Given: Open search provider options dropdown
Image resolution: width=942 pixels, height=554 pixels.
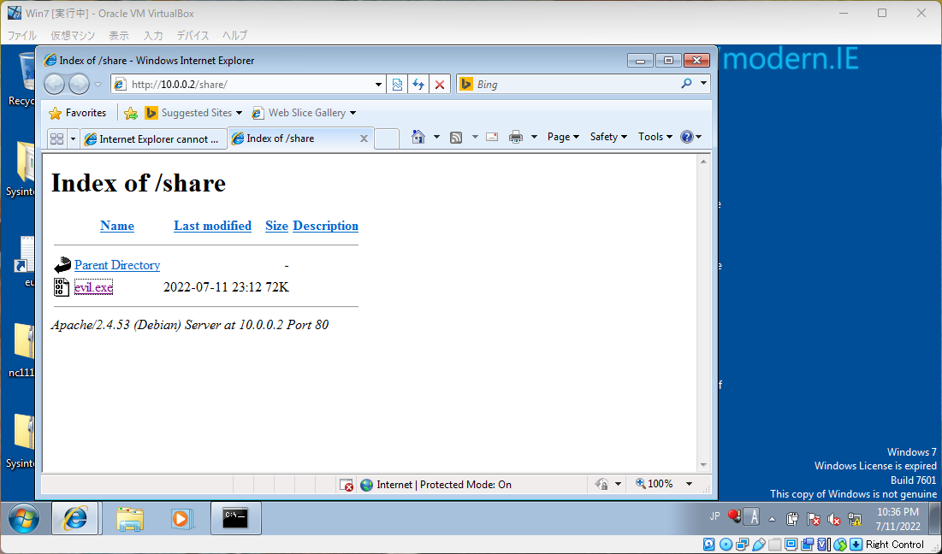Looking at the screenshot, I should (x=703, y=84).
